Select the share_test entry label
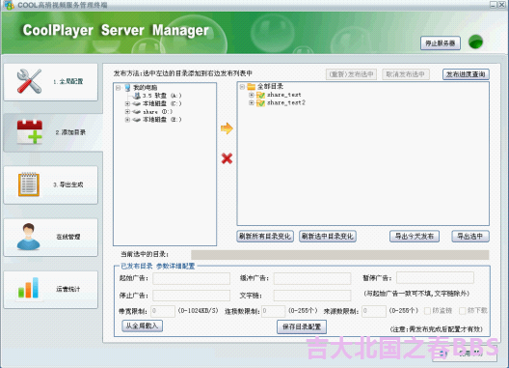The image size is (509, 368). click(x=284, y=95)
